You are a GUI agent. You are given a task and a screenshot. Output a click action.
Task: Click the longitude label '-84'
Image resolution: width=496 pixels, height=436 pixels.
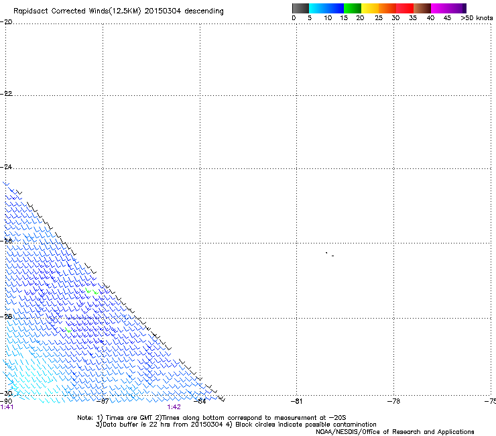tap(200, 401)
